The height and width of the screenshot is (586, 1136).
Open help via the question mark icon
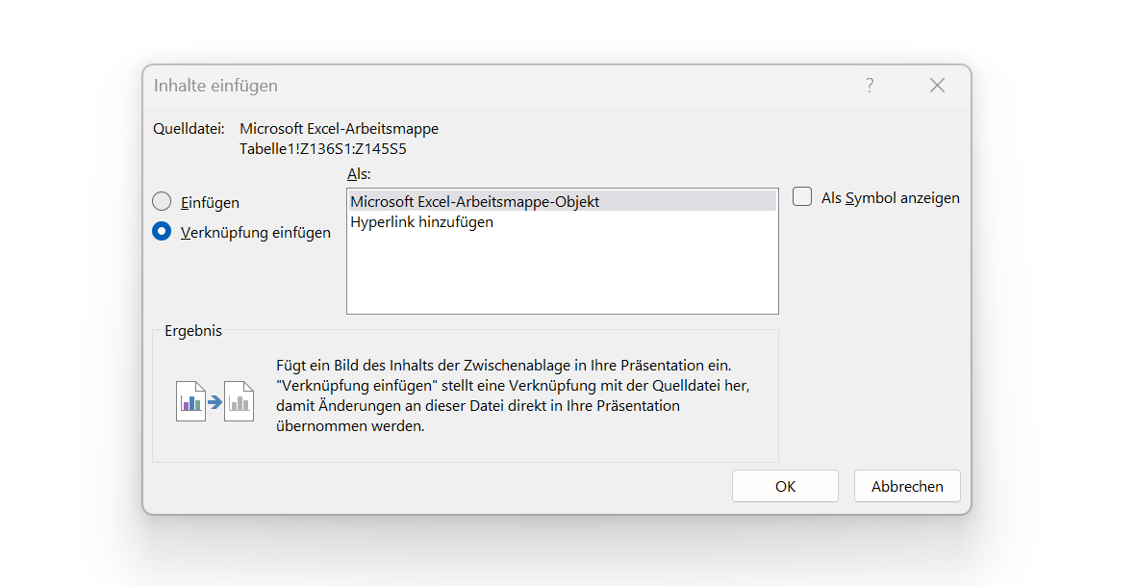[x=870, y=86]
